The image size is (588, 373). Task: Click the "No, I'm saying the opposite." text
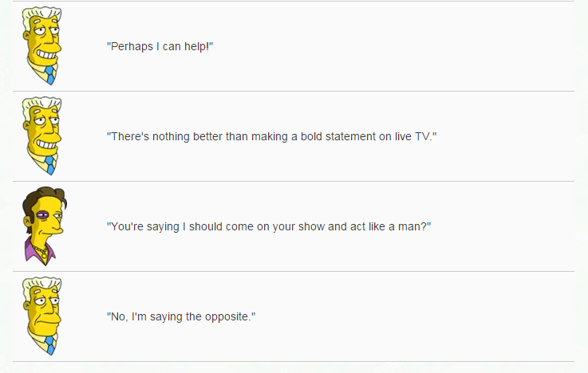tap(181, 317)
